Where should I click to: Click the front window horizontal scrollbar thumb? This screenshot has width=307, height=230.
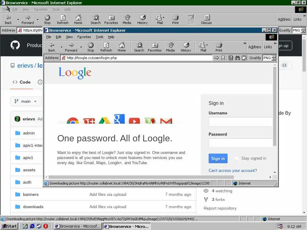[x=141, y=177]
